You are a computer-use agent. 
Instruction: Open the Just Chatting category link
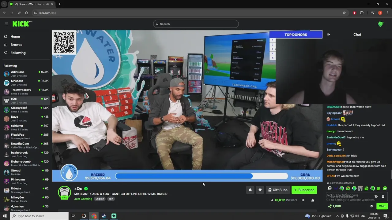click(83, 199)
